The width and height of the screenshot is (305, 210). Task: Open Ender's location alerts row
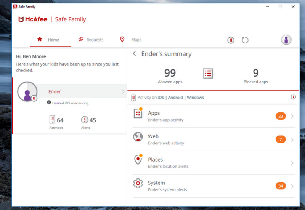[214, 163]
